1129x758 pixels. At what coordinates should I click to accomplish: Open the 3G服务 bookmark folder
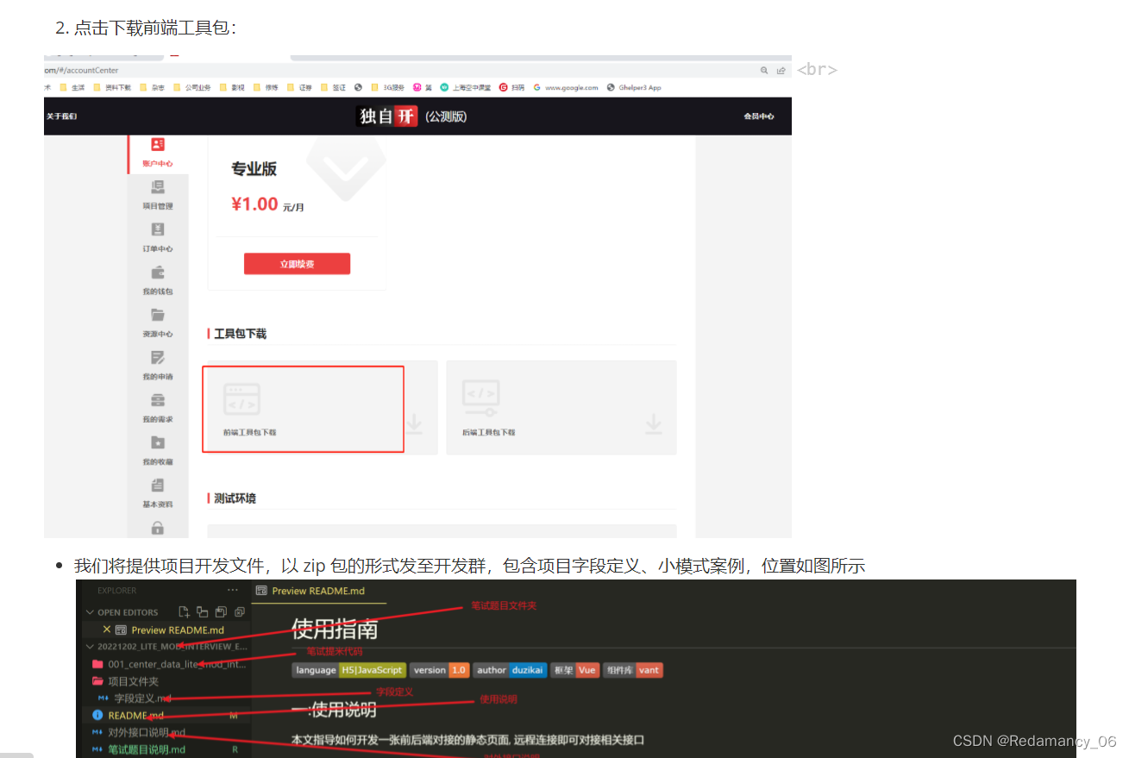point(388,87)
